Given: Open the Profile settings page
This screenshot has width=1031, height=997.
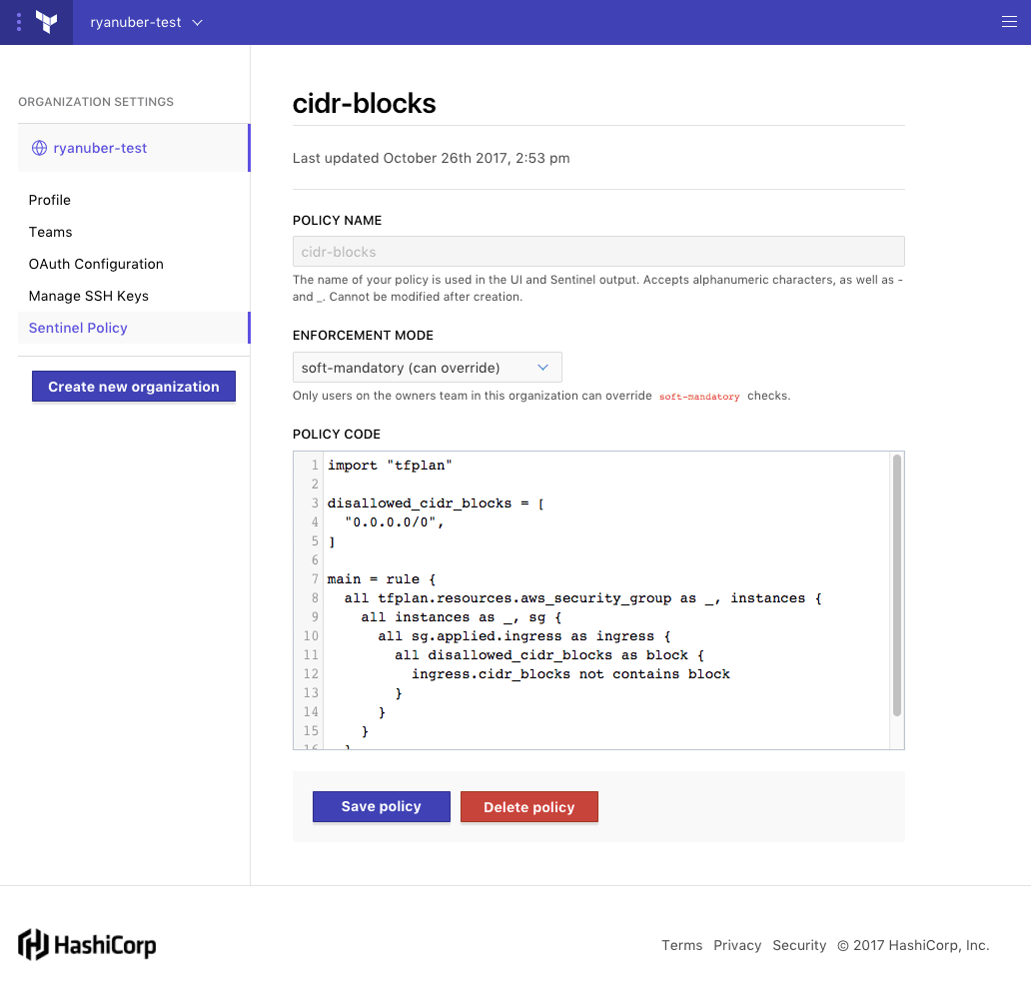Looking at the screenshot, I should pyautogui.click(x=50, y=200).
